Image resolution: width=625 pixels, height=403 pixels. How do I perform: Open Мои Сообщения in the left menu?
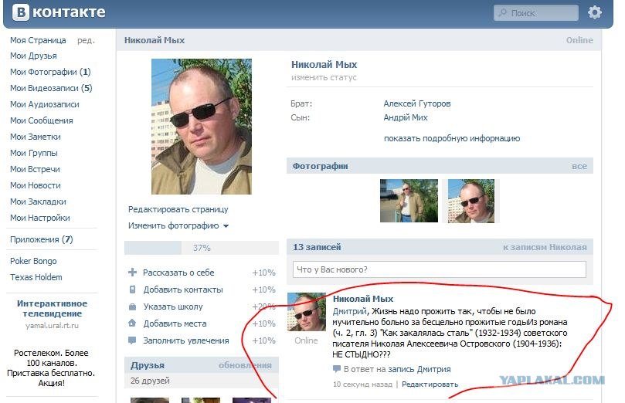click(41, 120)
